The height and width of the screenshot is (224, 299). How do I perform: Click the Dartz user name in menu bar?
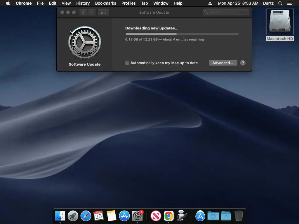point(268,3)
